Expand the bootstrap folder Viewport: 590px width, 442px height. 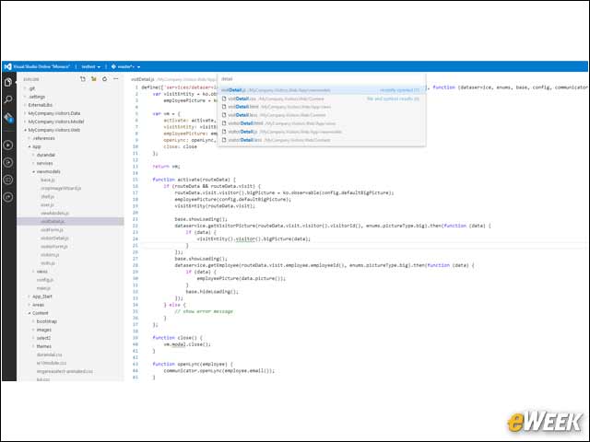(x=47, y=321)
